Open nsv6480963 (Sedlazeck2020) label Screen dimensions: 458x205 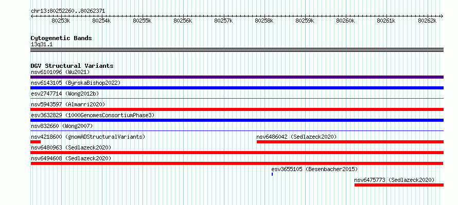tap(71, 147)
